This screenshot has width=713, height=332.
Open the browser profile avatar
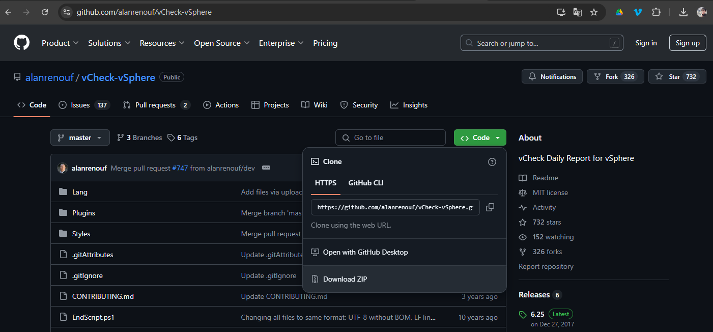[x=702, y=12]
